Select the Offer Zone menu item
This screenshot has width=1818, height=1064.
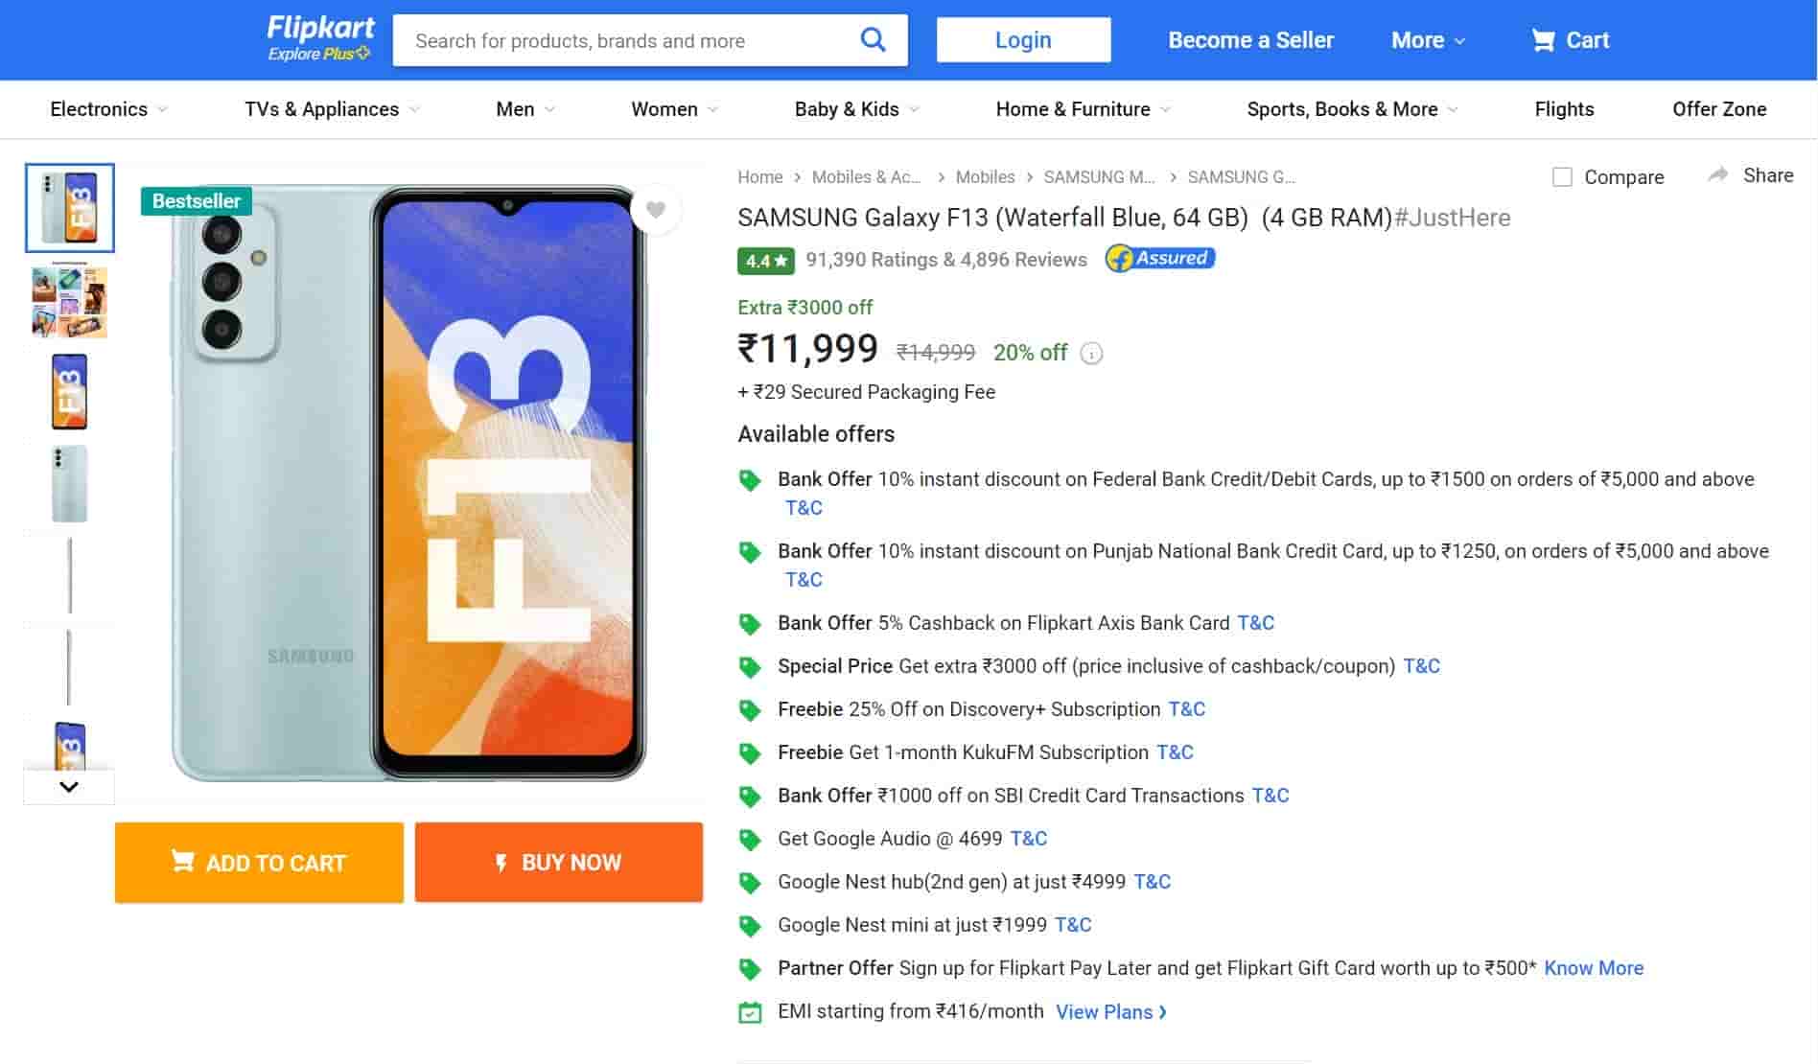coord(1719,109)
